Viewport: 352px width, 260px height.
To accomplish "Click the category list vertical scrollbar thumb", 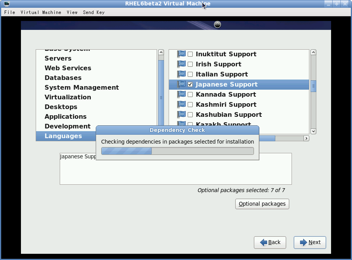I will click(x=161, y=93).
